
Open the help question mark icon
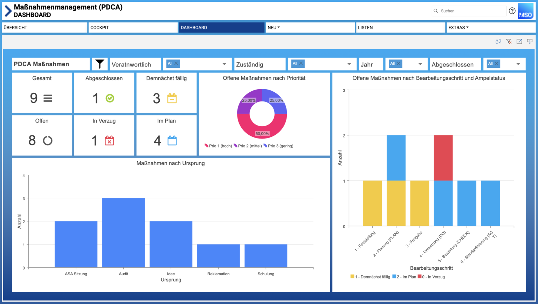pos(512,11)
